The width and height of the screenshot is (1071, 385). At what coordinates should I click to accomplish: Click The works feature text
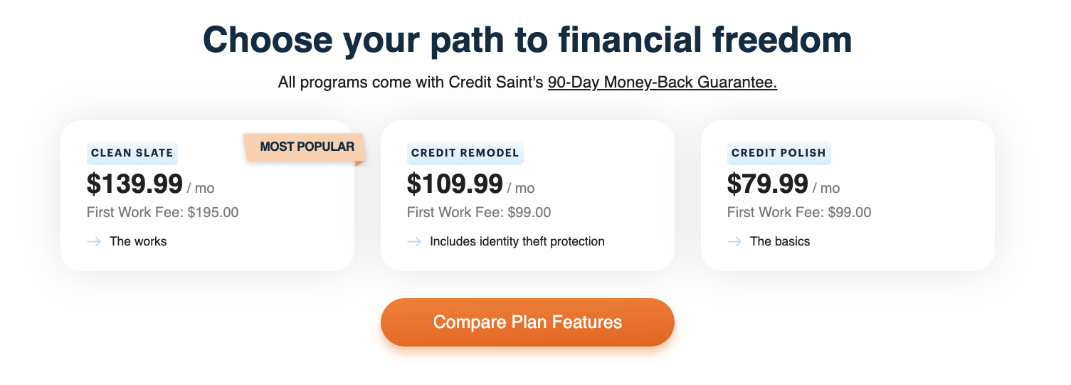pos(138,242)
